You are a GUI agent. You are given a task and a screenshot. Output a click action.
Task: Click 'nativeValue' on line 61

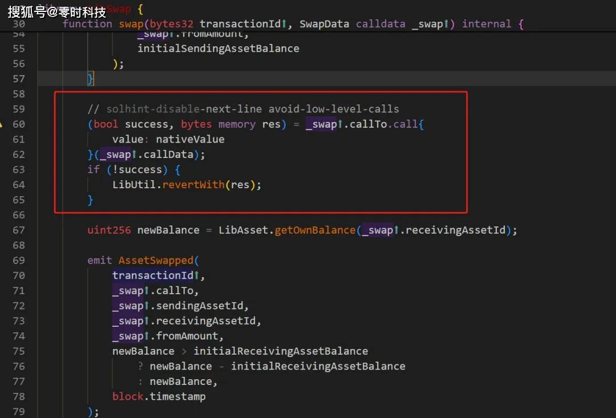point(190,139)
